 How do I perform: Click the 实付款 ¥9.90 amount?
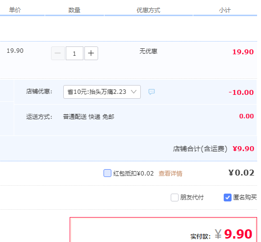[x=234, y=234]
